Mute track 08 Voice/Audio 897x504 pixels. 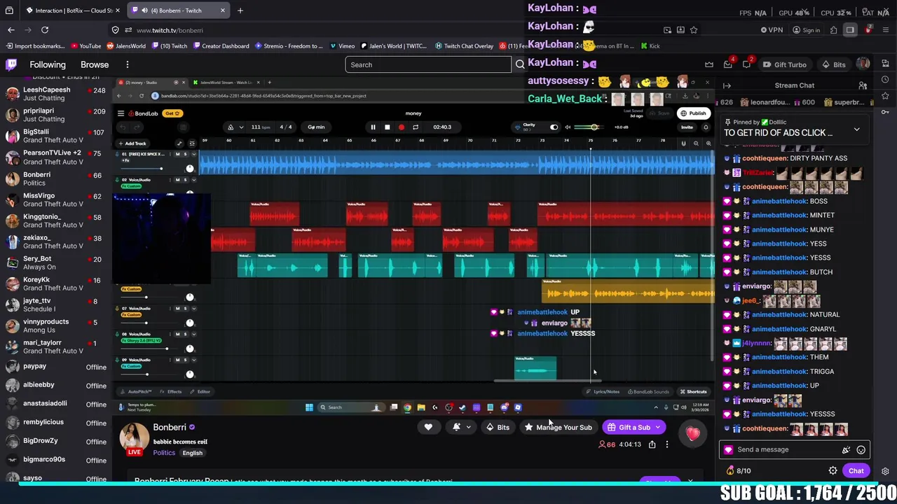pyautogui.click(x=177, y=334)
